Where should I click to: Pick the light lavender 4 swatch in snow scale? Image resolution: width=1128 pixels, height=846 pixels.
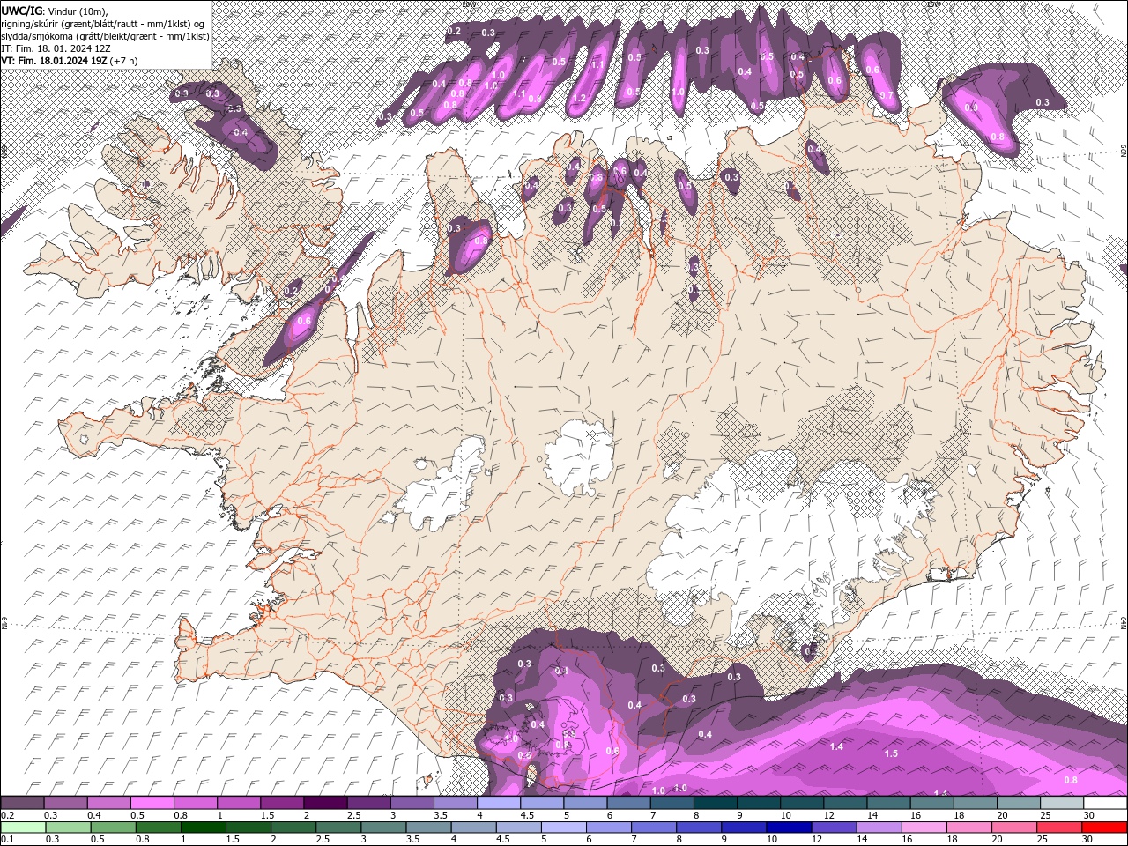(x=497, y=803)
